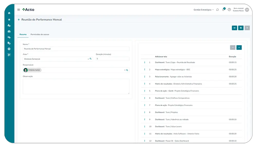Switch to Permissões de acesso tab
Screen dimensions: 257x147
pyautogui.click(x=40, y=34)
